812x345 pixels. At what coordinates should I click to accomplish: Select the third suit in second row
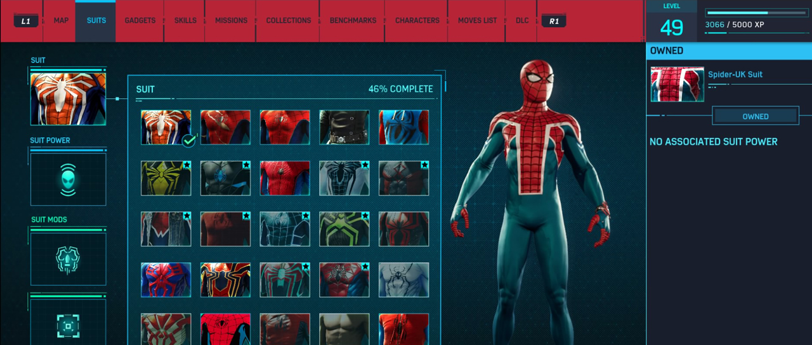(285, 178)
